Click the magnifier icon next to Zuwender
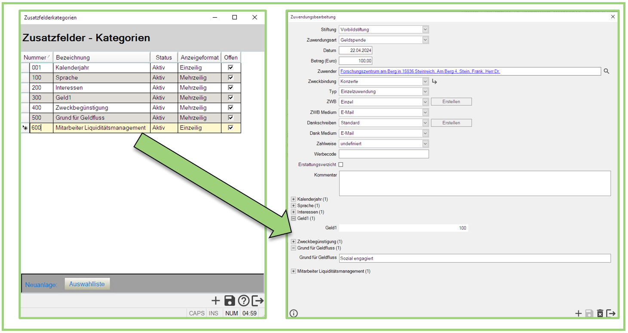628x333 pixels. [x=607, y=71]
